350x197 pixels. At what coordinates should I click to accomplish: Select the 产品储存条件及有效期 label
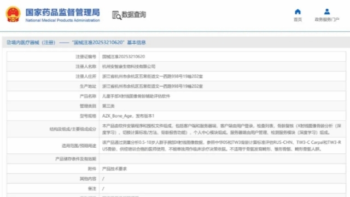75,159
